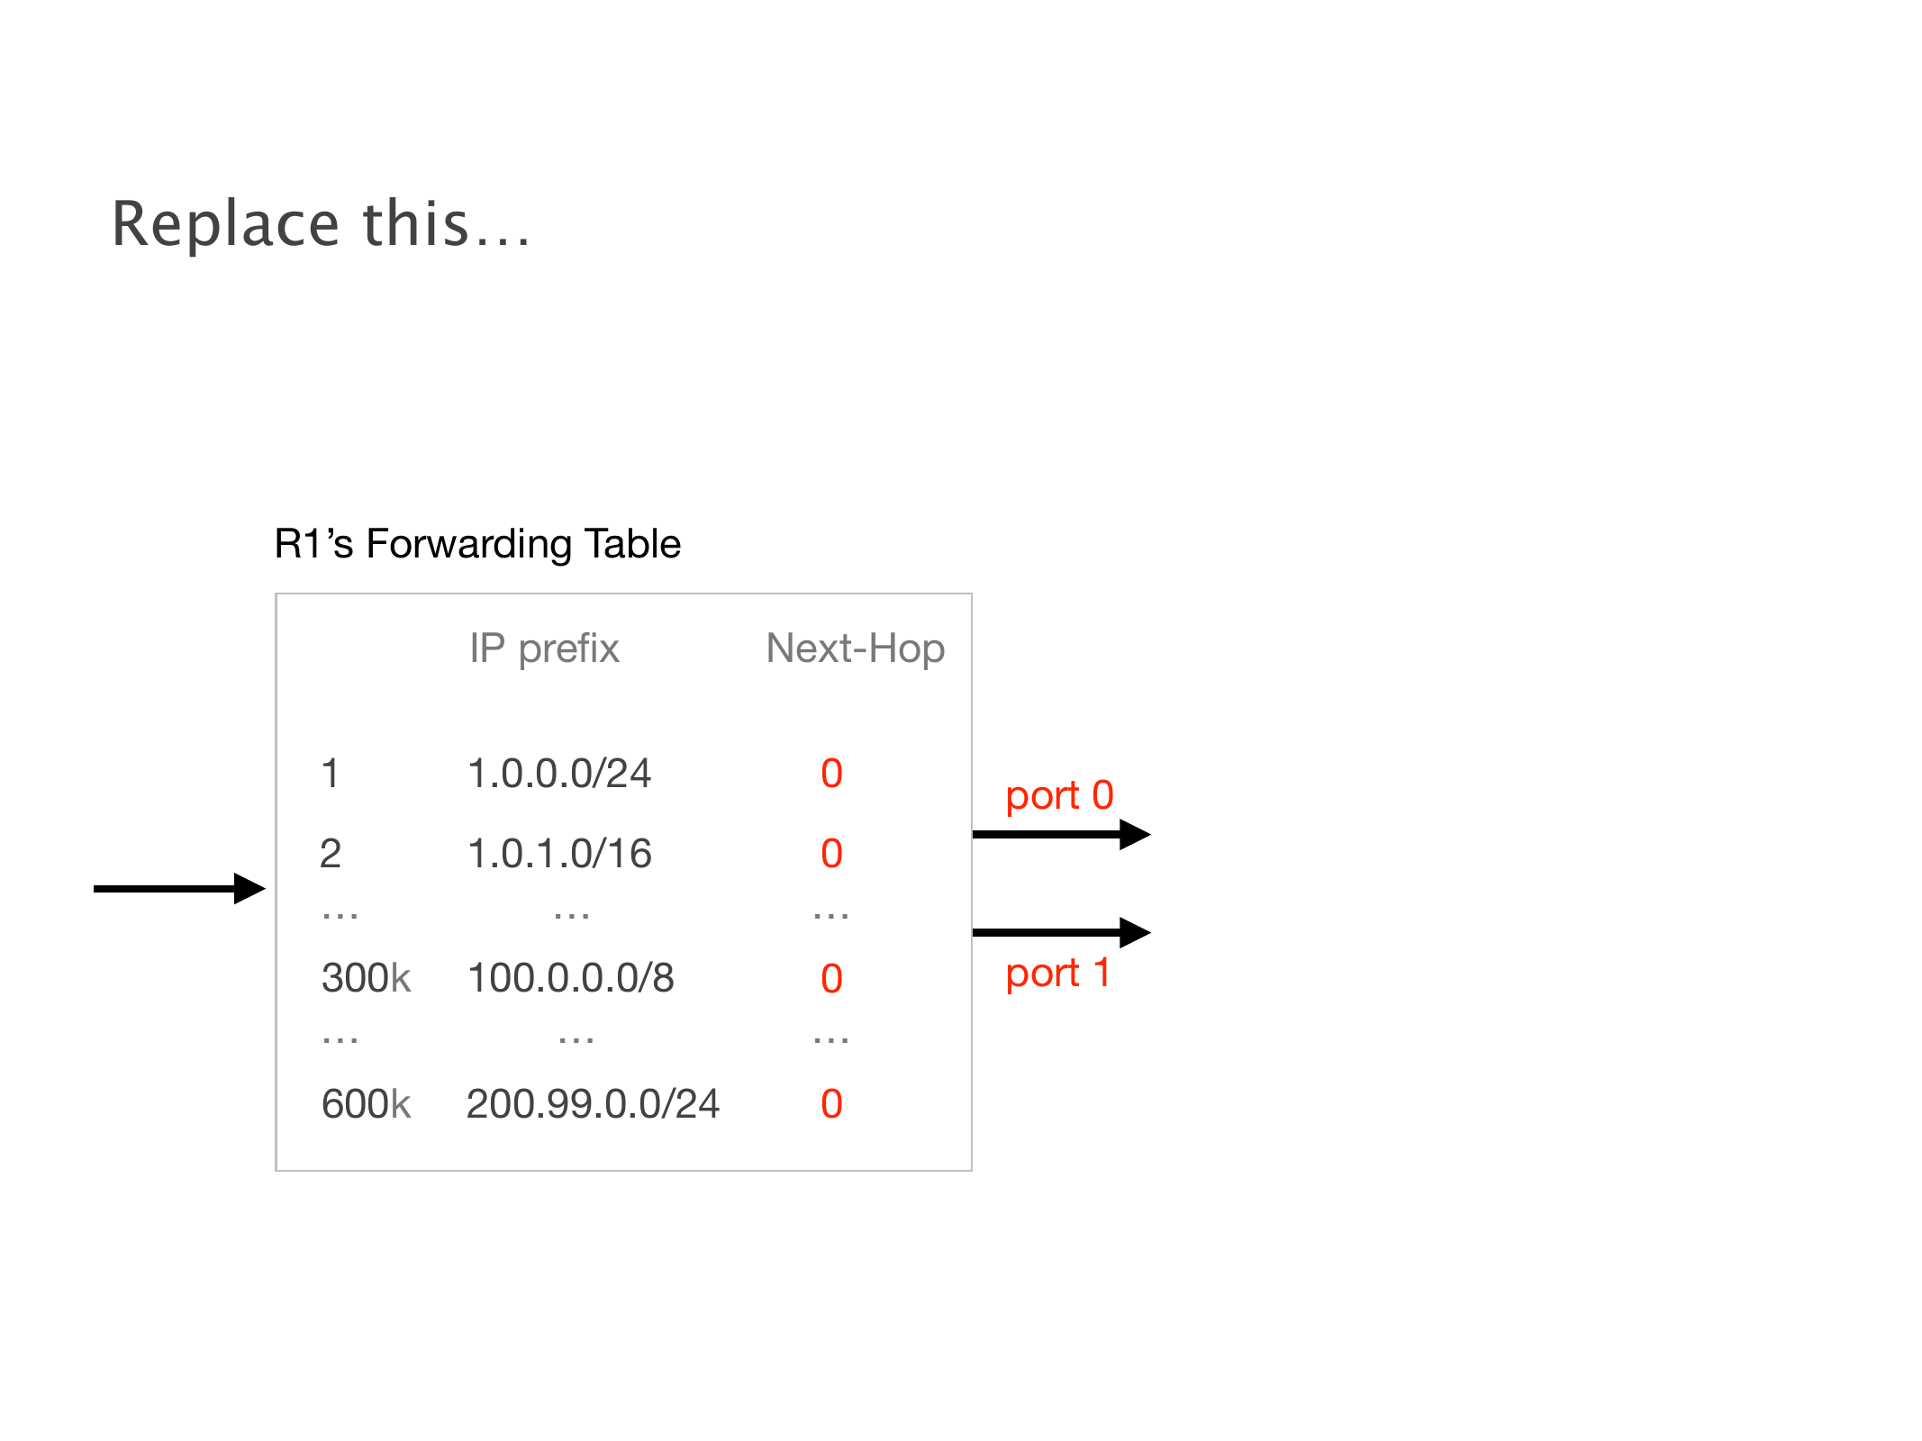Click the incoming arrow left of the table
The width and height of the screenshot is (1922, 1441).
(x=178, y=889)
